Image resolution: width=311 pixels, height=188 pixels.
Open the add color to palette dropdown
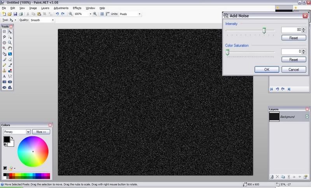(x=15, y=169)
